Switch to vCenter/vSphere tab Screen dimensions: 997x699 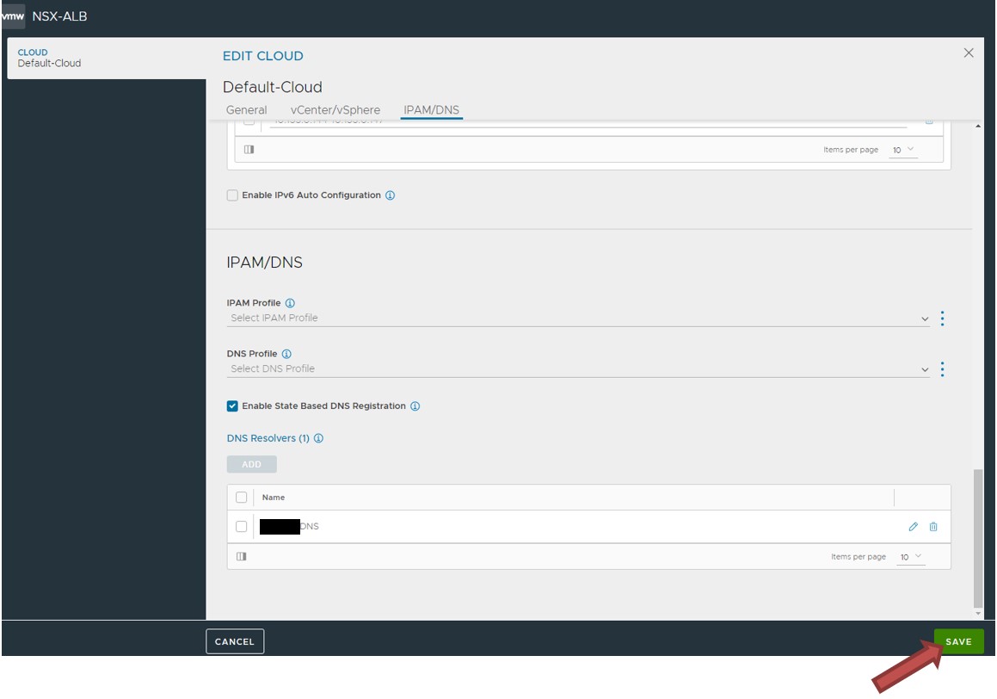(335, 110)
